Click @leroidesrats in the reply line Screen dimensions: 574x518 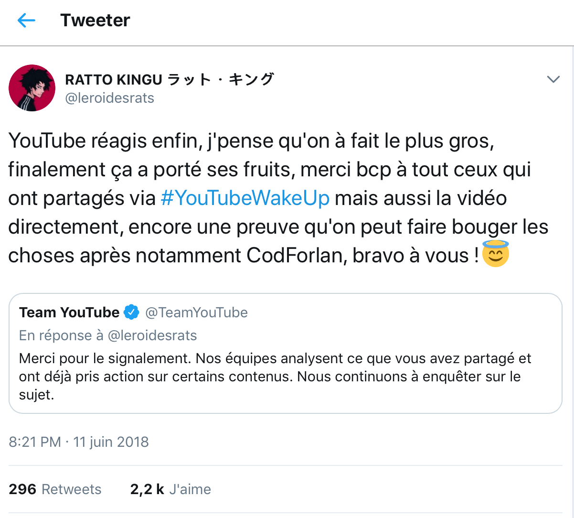pos(152,335)
